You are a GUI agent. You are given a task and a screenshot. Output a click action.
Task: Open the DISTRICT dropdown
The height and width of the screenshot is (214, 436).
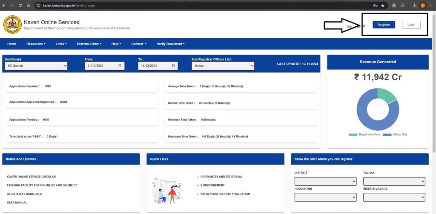click(x=325, y=181)
